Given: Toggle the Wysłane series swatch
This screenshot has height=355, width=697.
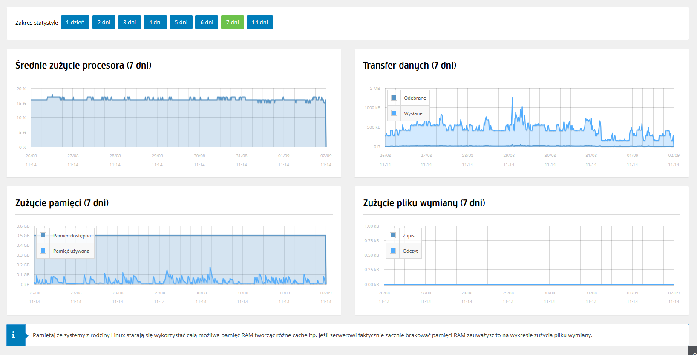Looking at the screenshot, I should click(394, 113).
